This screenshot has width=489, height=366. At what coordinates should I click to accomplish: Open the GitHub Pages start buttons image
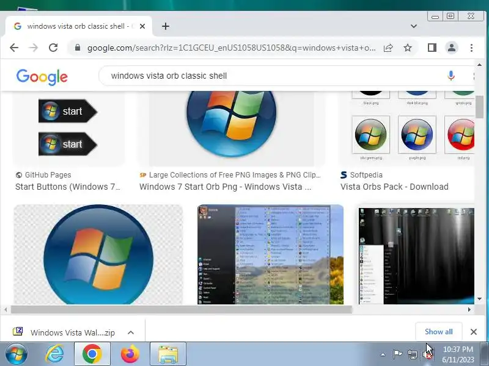coord(68,129)
